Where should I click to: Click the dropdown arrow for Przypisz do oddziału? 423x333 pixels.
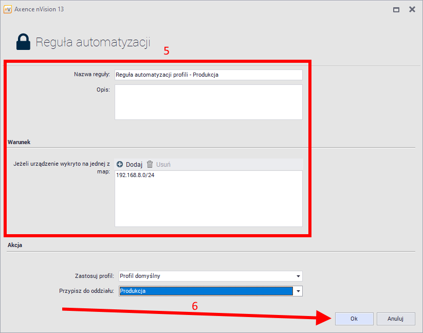click(x=298, y=291)
